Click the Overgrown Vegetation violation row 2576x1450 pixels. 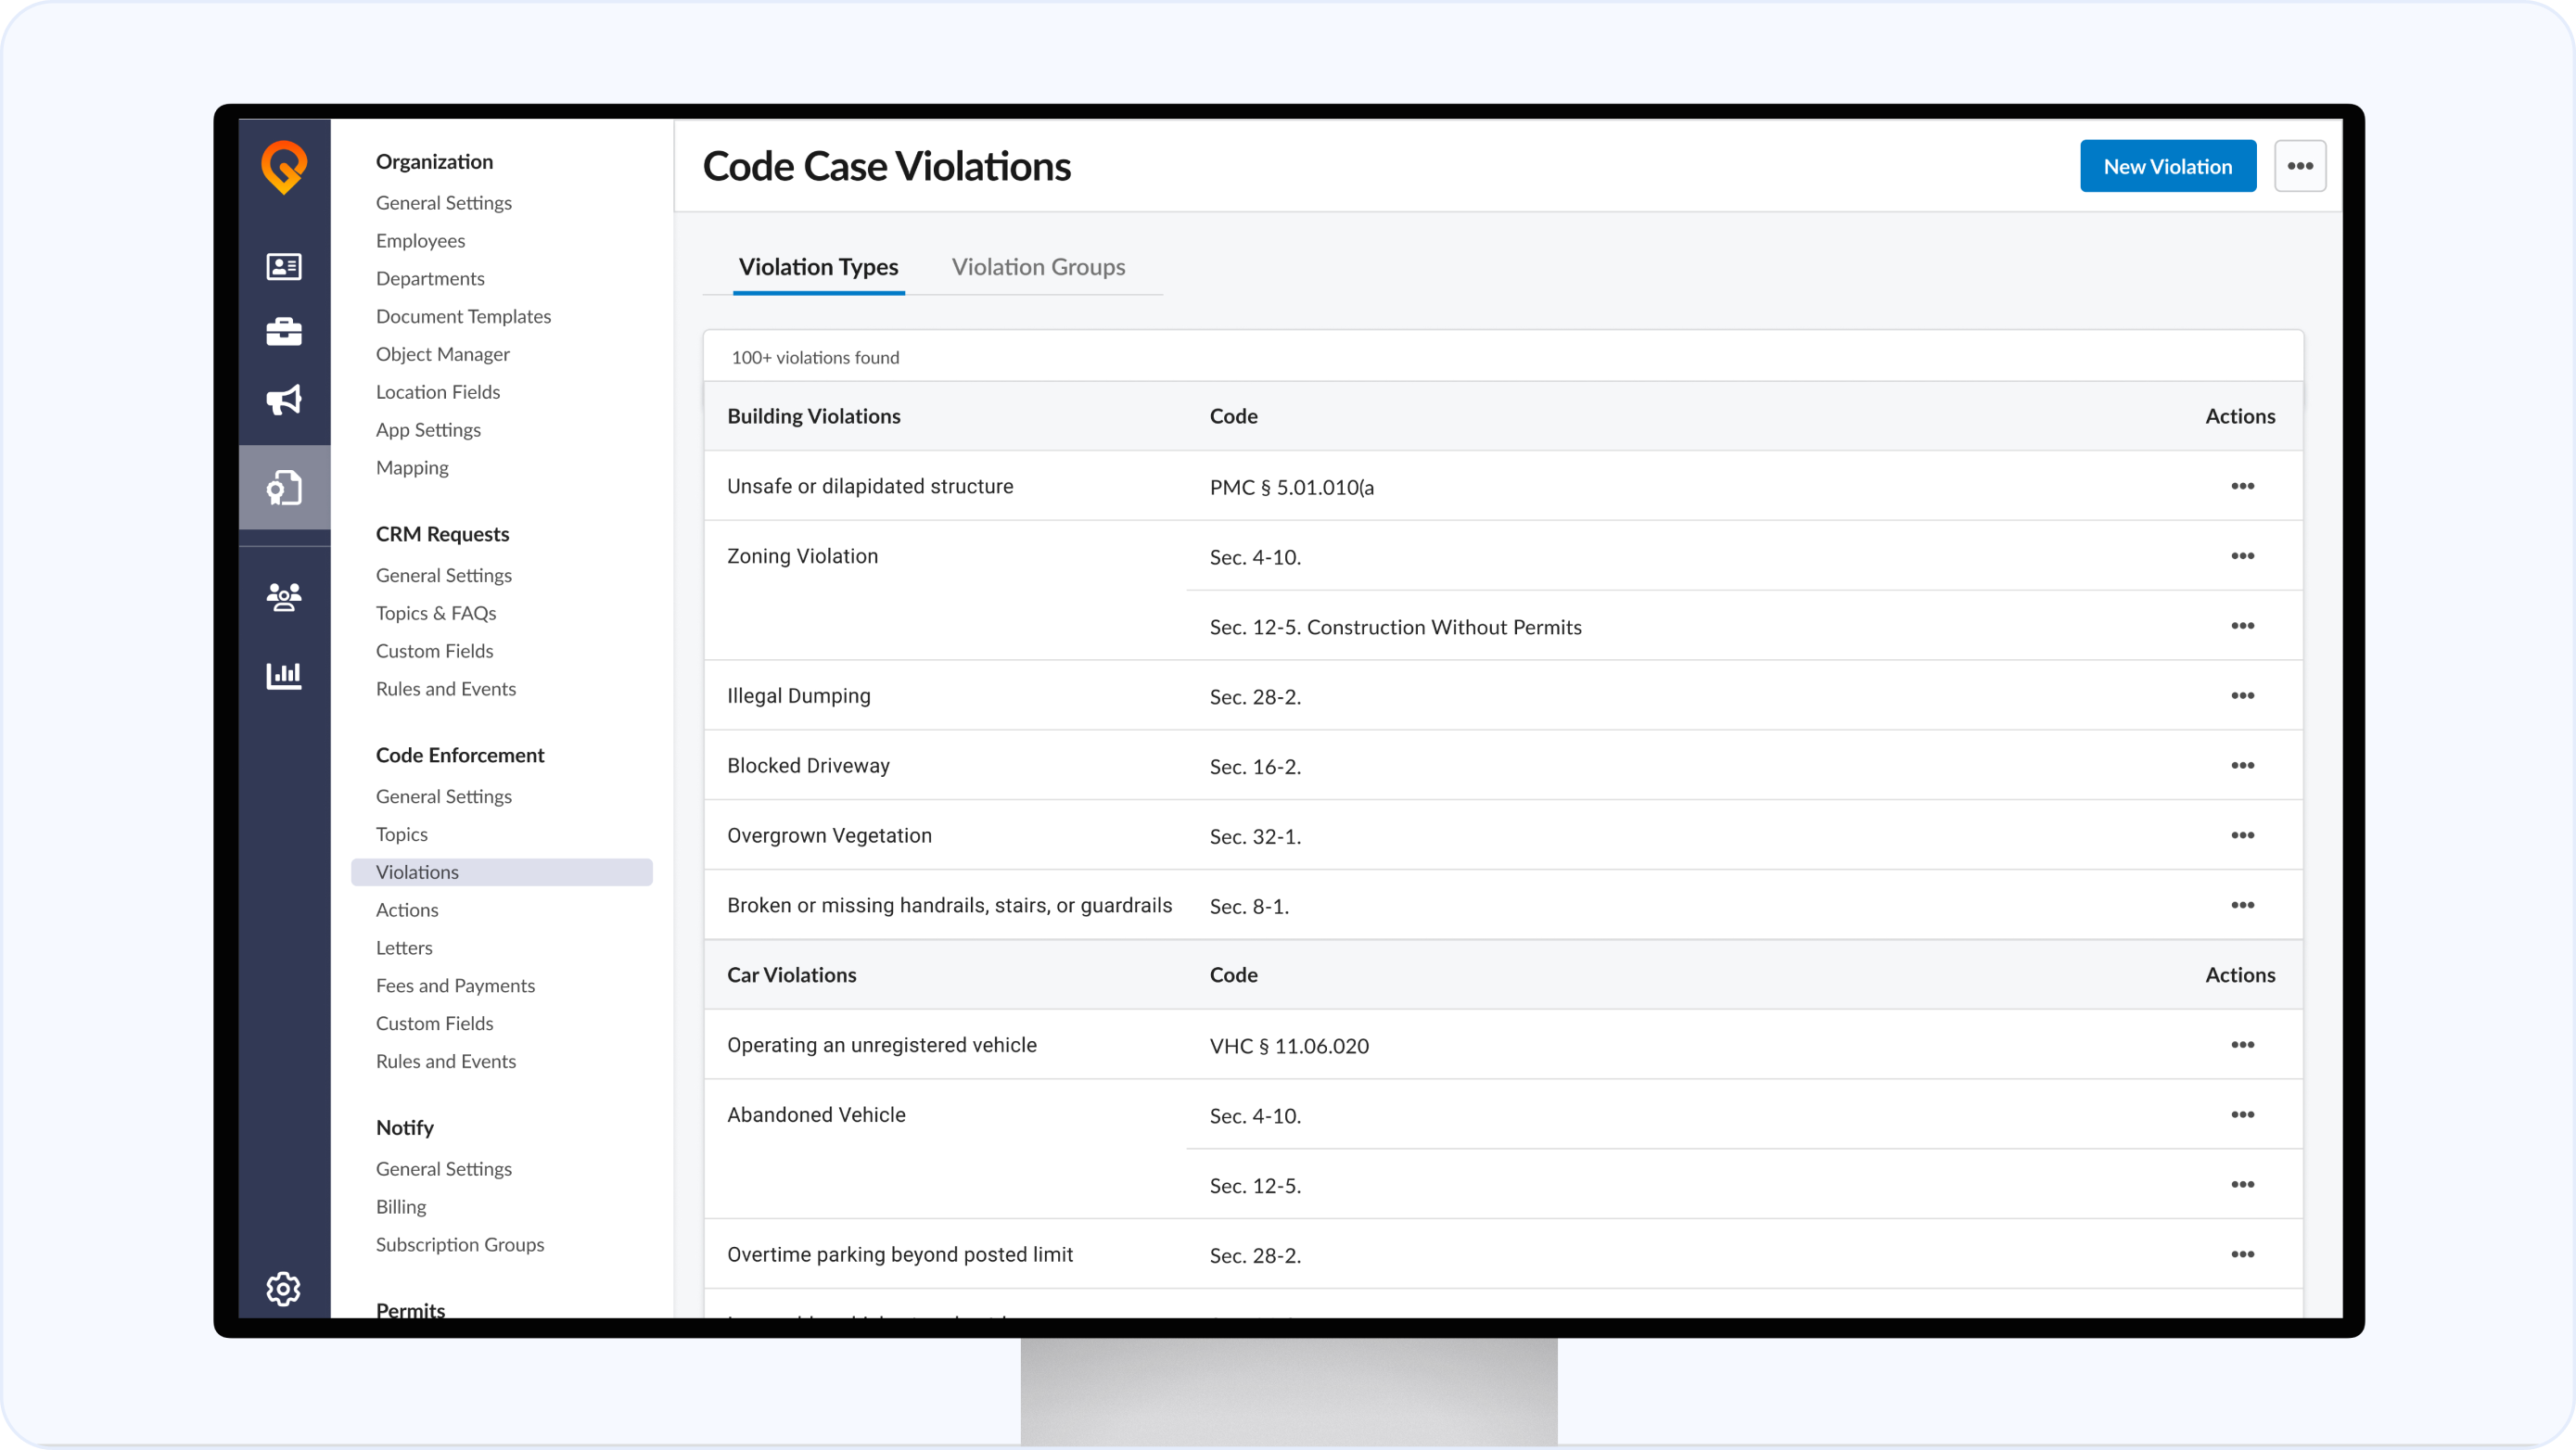click(829, 836)
